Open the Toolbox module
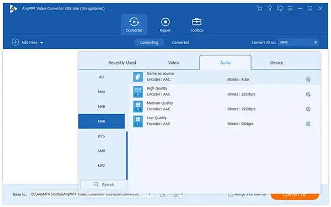Viewport: 331px width, 207px height. click(197, 25)
